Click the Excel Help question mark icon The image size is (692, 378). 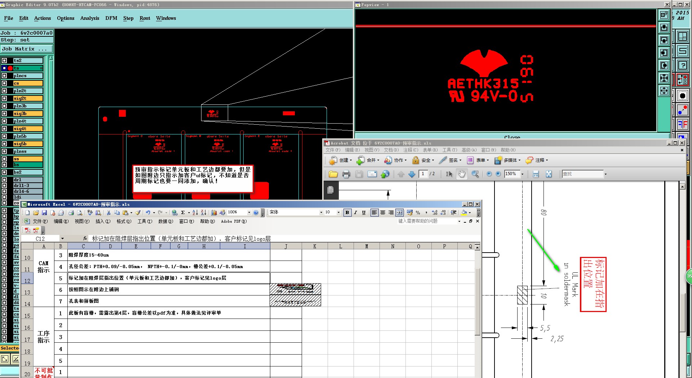[x=256, y=213]
